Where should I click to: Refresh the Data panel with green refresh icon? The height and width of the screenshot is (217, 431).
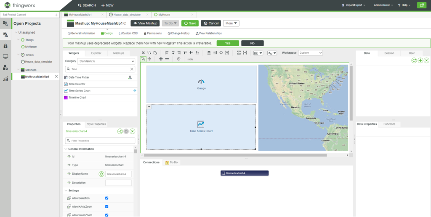(x=414, y=60)
